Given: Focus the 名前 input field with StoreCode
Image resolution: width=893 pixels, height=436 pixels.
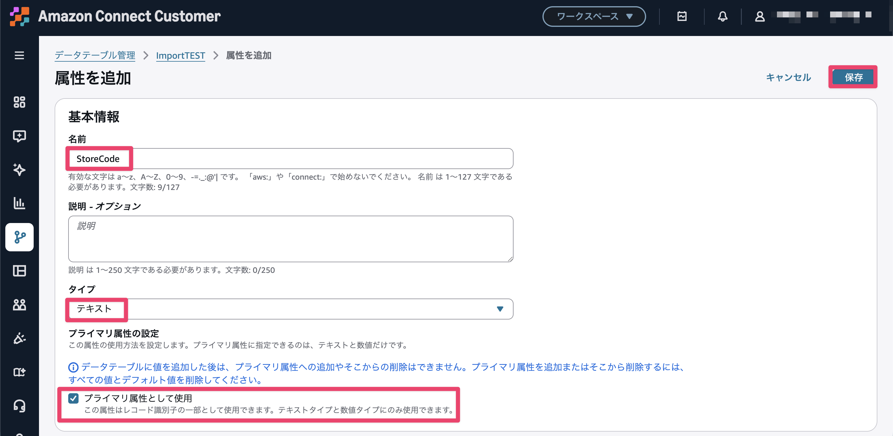Looking at the screenshot, I should (291, 159).
